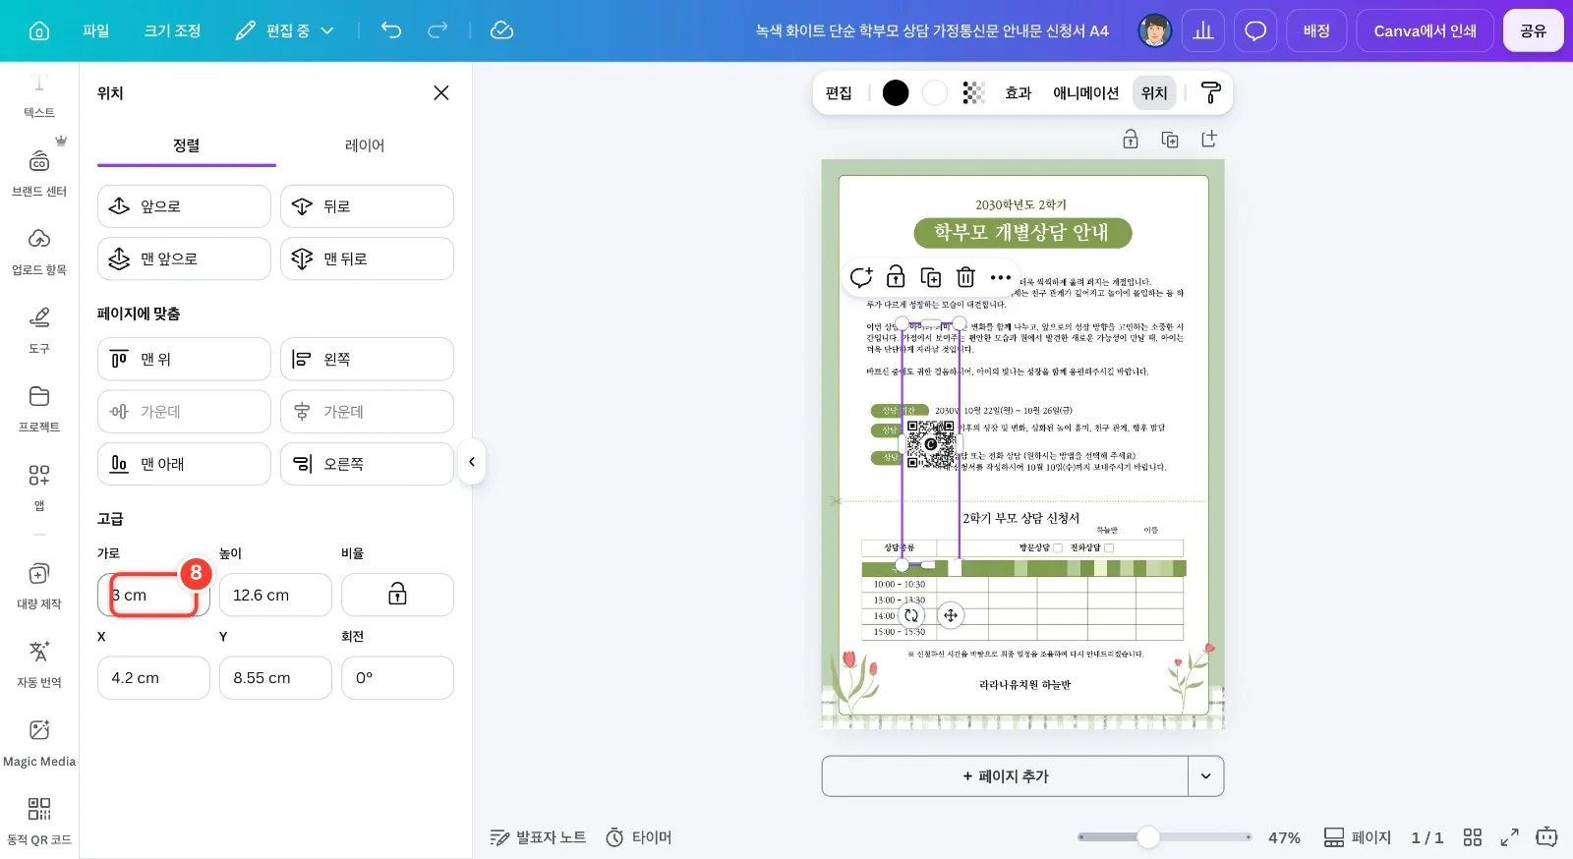1573x859 pixels.
Task: Open Magic Media sidebar tool
Action: 39,742
